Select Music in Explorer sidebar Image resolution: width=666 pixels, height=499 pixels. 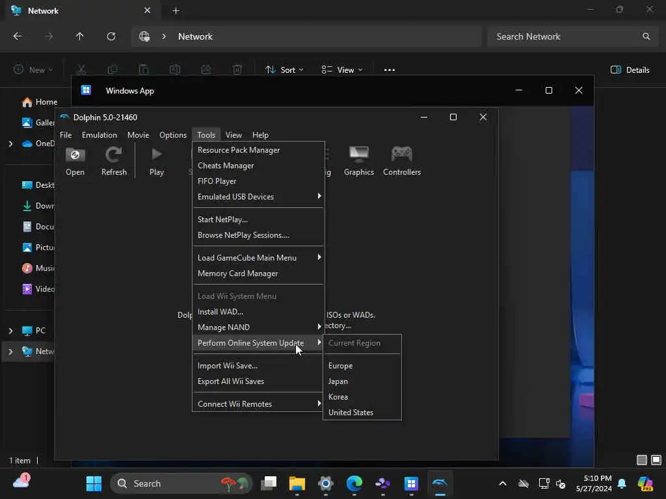38,268
